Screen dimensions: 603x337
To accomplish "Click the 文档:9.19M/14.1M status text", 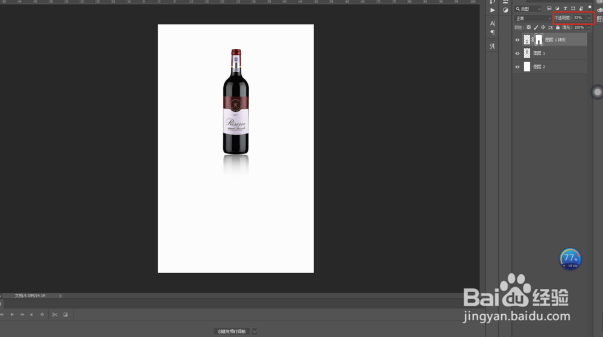I will point(30,295).
